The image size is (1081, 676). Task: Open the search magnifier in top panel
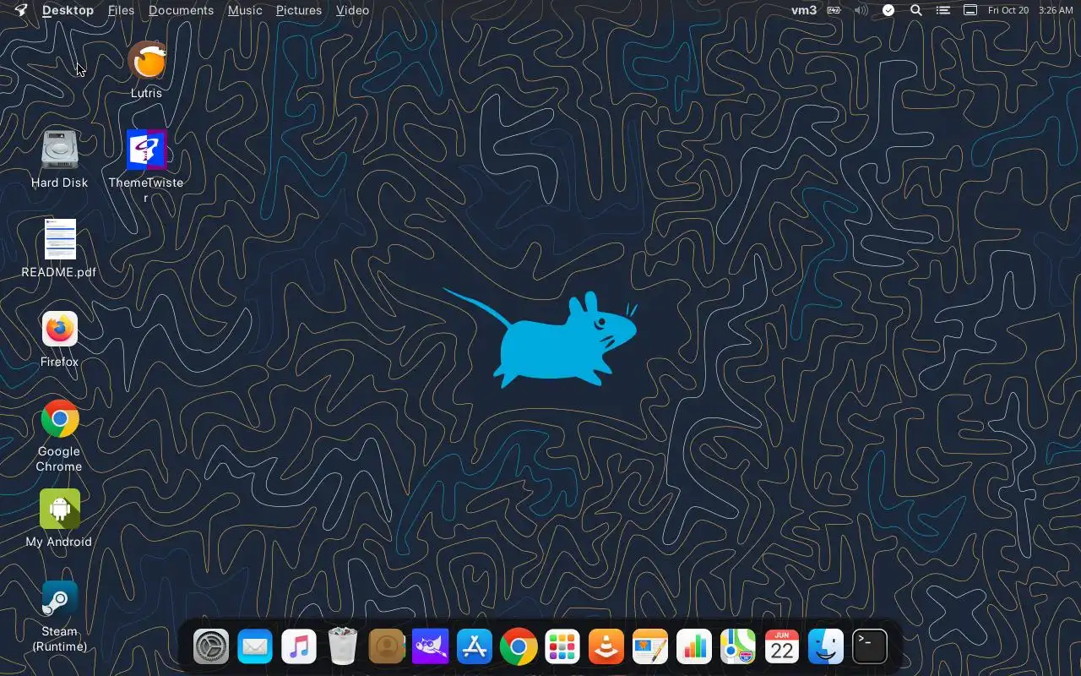pos(915,10)
